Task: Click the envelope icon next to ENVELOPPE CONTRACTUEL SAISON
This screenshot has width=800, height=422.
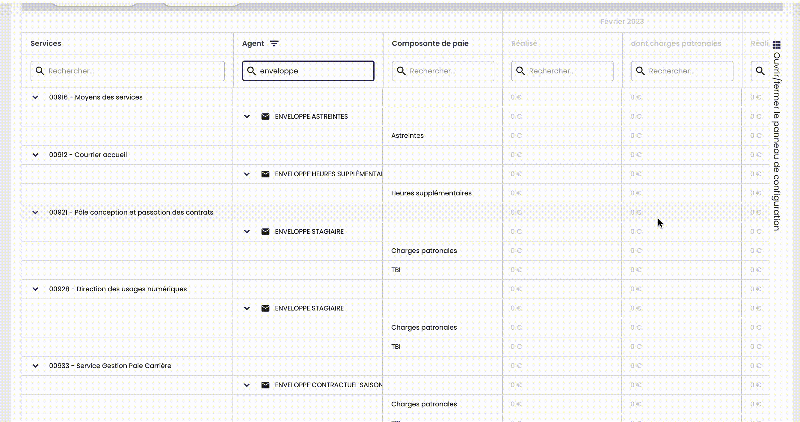Action: pyautogui.click(x=265, y=385)
